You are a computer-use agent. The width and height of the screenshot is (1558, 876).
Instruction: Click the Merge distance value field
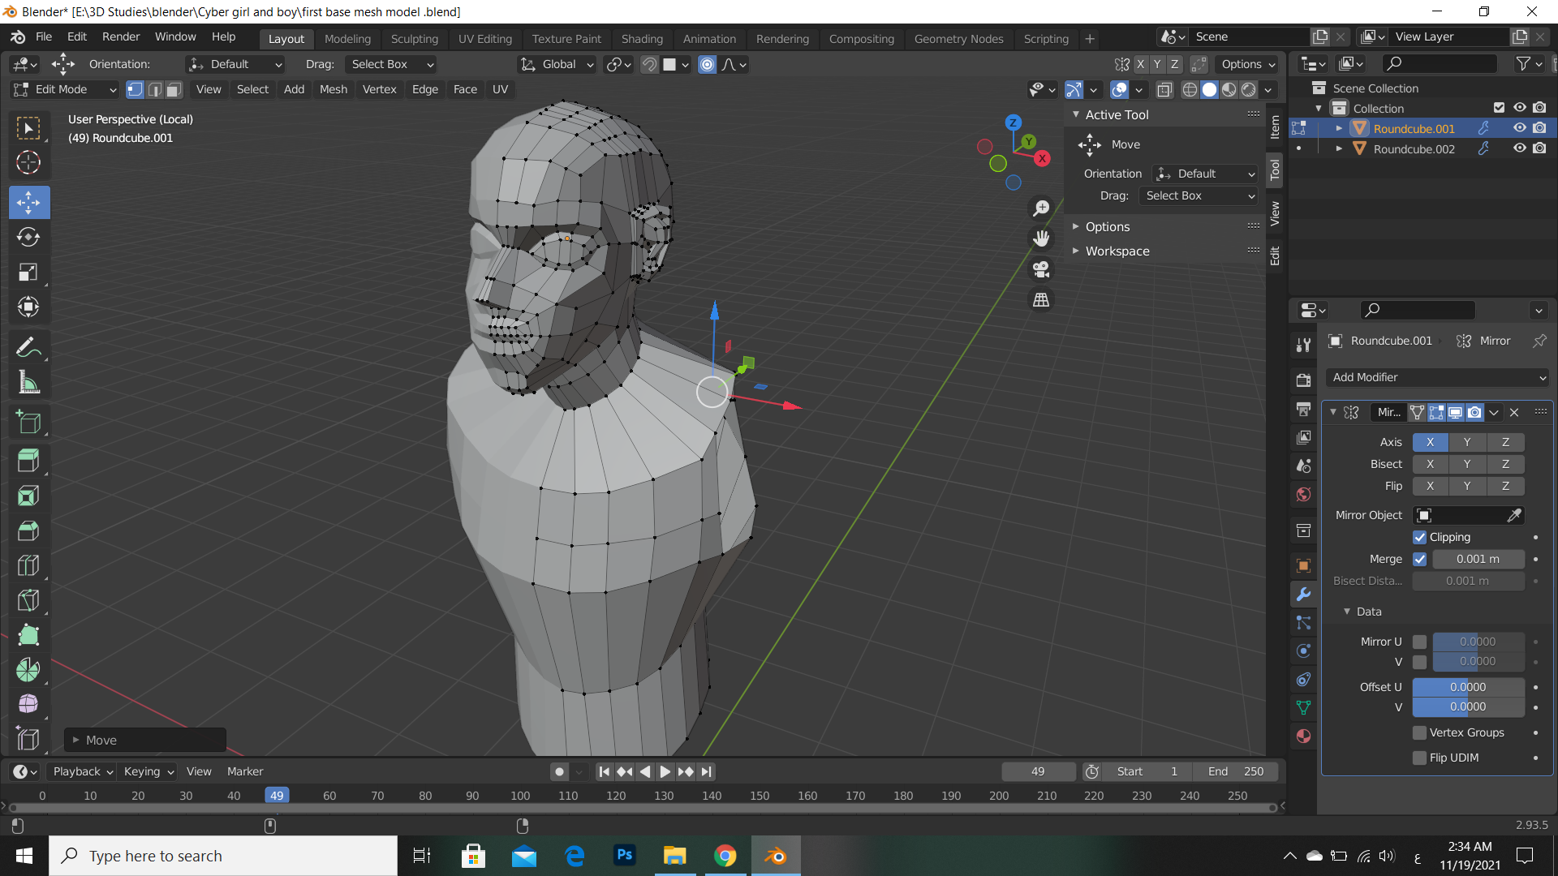click(x=1478, y=559)
